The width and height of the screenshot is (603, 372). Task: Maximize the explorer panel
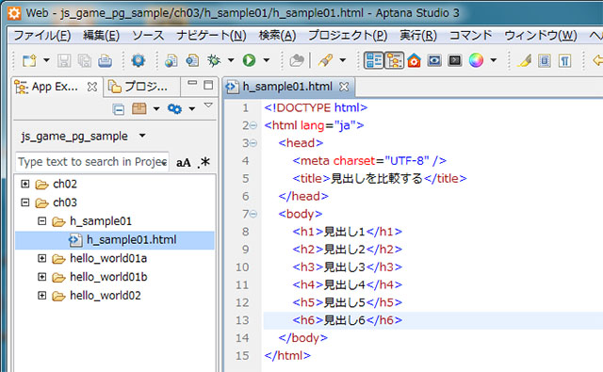pos(208,85)
